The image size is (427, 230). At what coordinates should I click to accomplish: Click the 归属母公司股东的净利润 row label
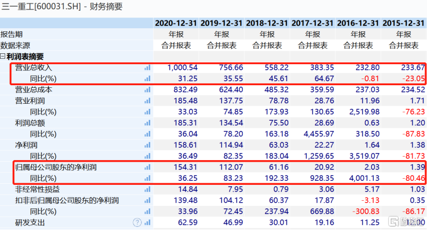click(56, 167)
